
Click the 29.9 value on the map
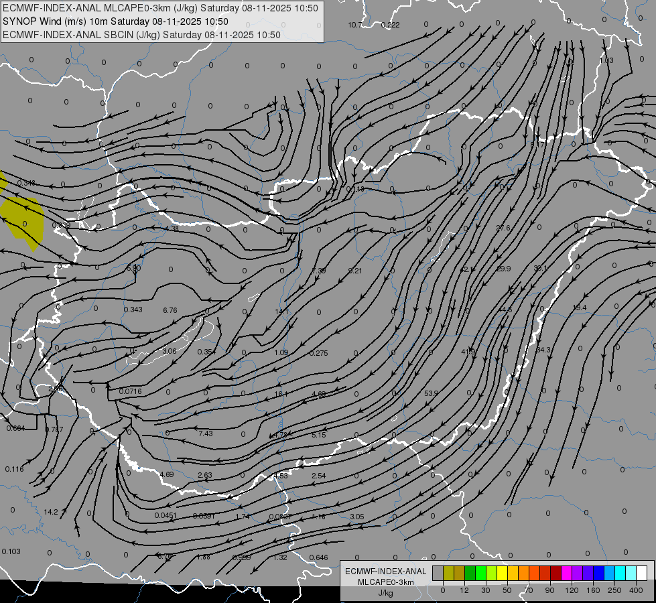coord(503,269)
